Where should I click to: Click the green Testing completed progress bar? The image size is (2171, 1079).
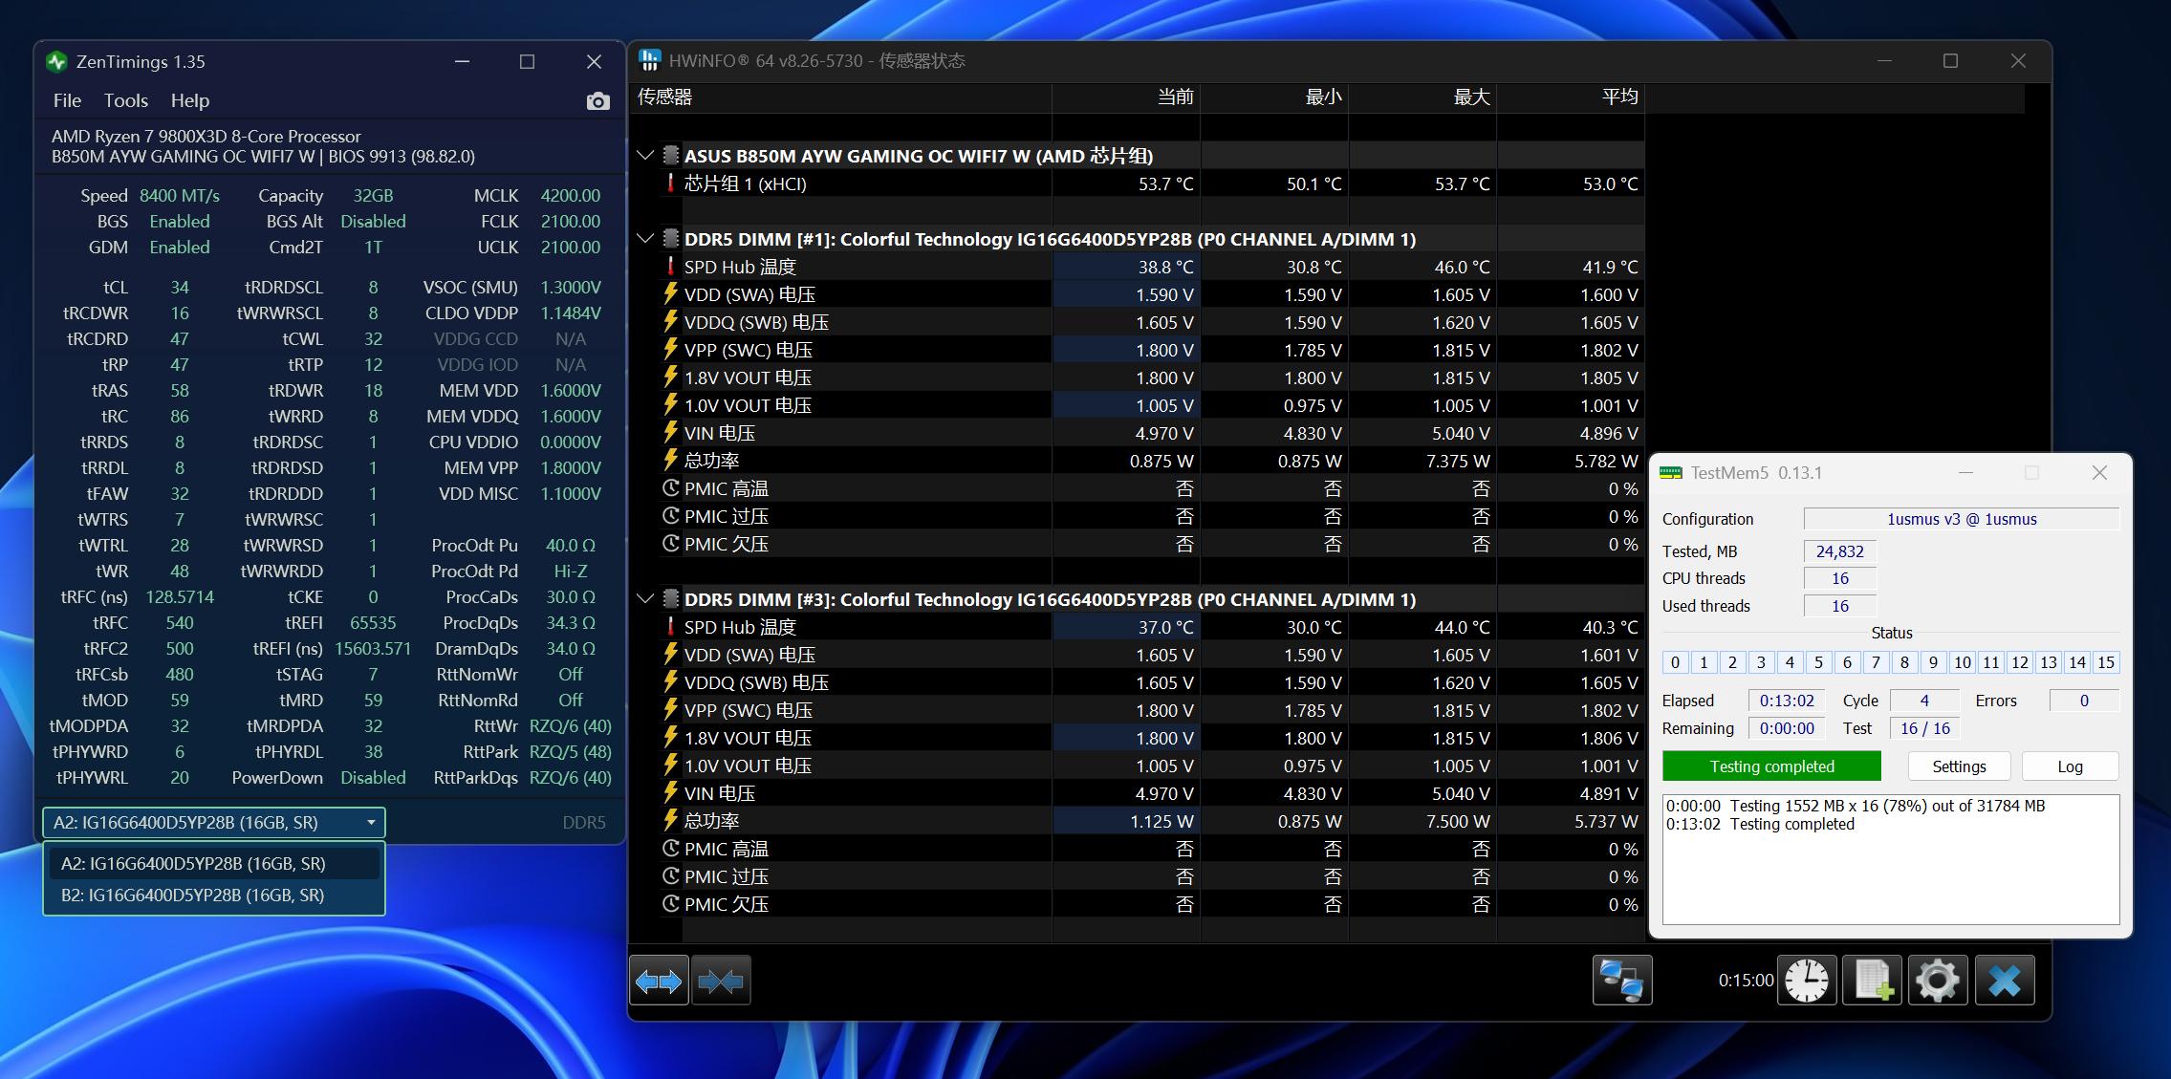coord(1770,766)
